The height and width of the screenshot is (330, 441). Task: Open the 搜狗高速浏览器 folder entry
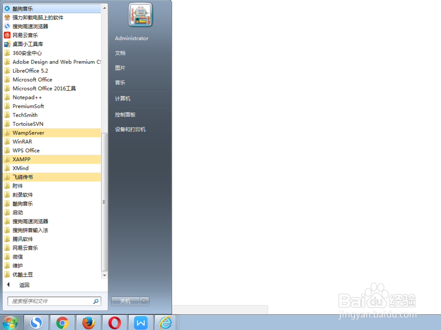pyautogui.click(x=52, y=221)
